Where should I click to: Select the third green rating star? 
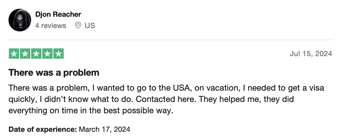point(36,54)
